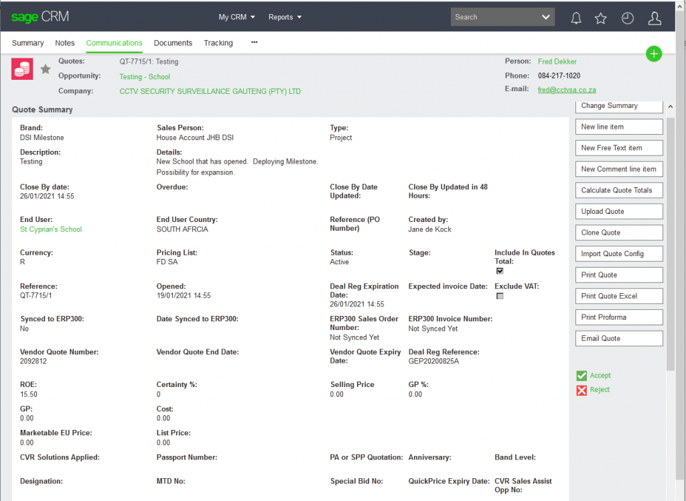Expand the Reports dropdown menu
This screenshot has height=501, width=686.
click(x=285, y=17)
